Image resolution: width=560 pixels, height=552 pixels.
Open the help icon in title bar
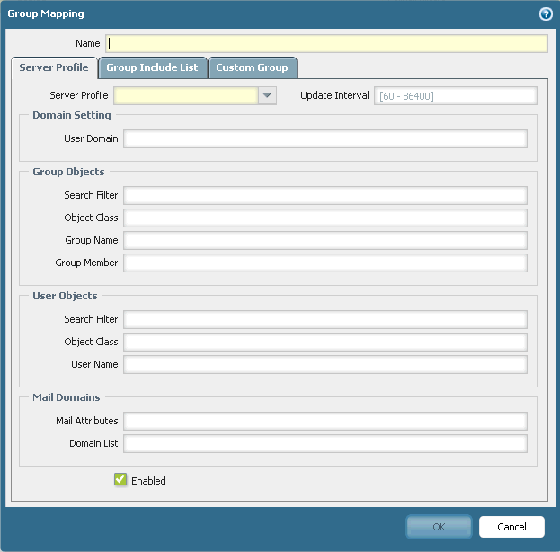(545, 14)
